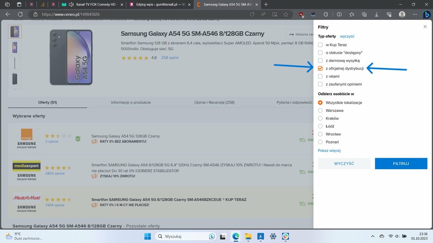Open 'Pytania i odpowiedzi' tab
Screen dimensions: 433x243
[294, 102]
